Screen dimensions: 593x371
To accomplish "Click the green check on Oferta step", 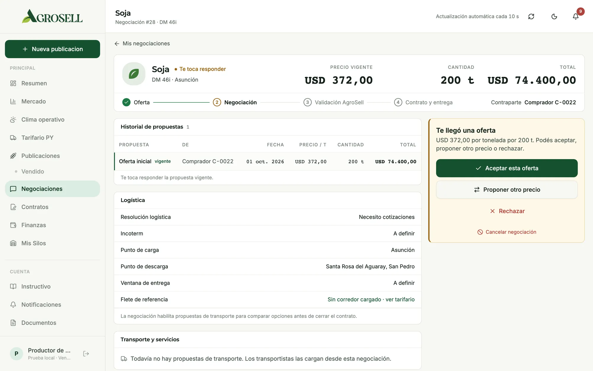I will click(126, 102).
